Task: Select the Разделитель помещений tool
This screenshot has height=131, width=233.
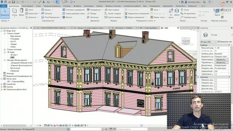Action: click(137, 13)
